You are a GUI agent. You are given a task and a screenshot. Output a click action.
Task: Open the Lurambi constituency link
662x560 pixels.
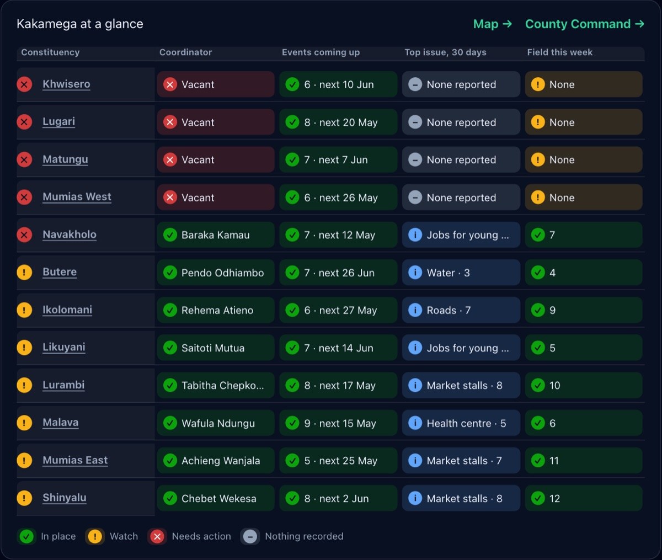tap(63, 385)
